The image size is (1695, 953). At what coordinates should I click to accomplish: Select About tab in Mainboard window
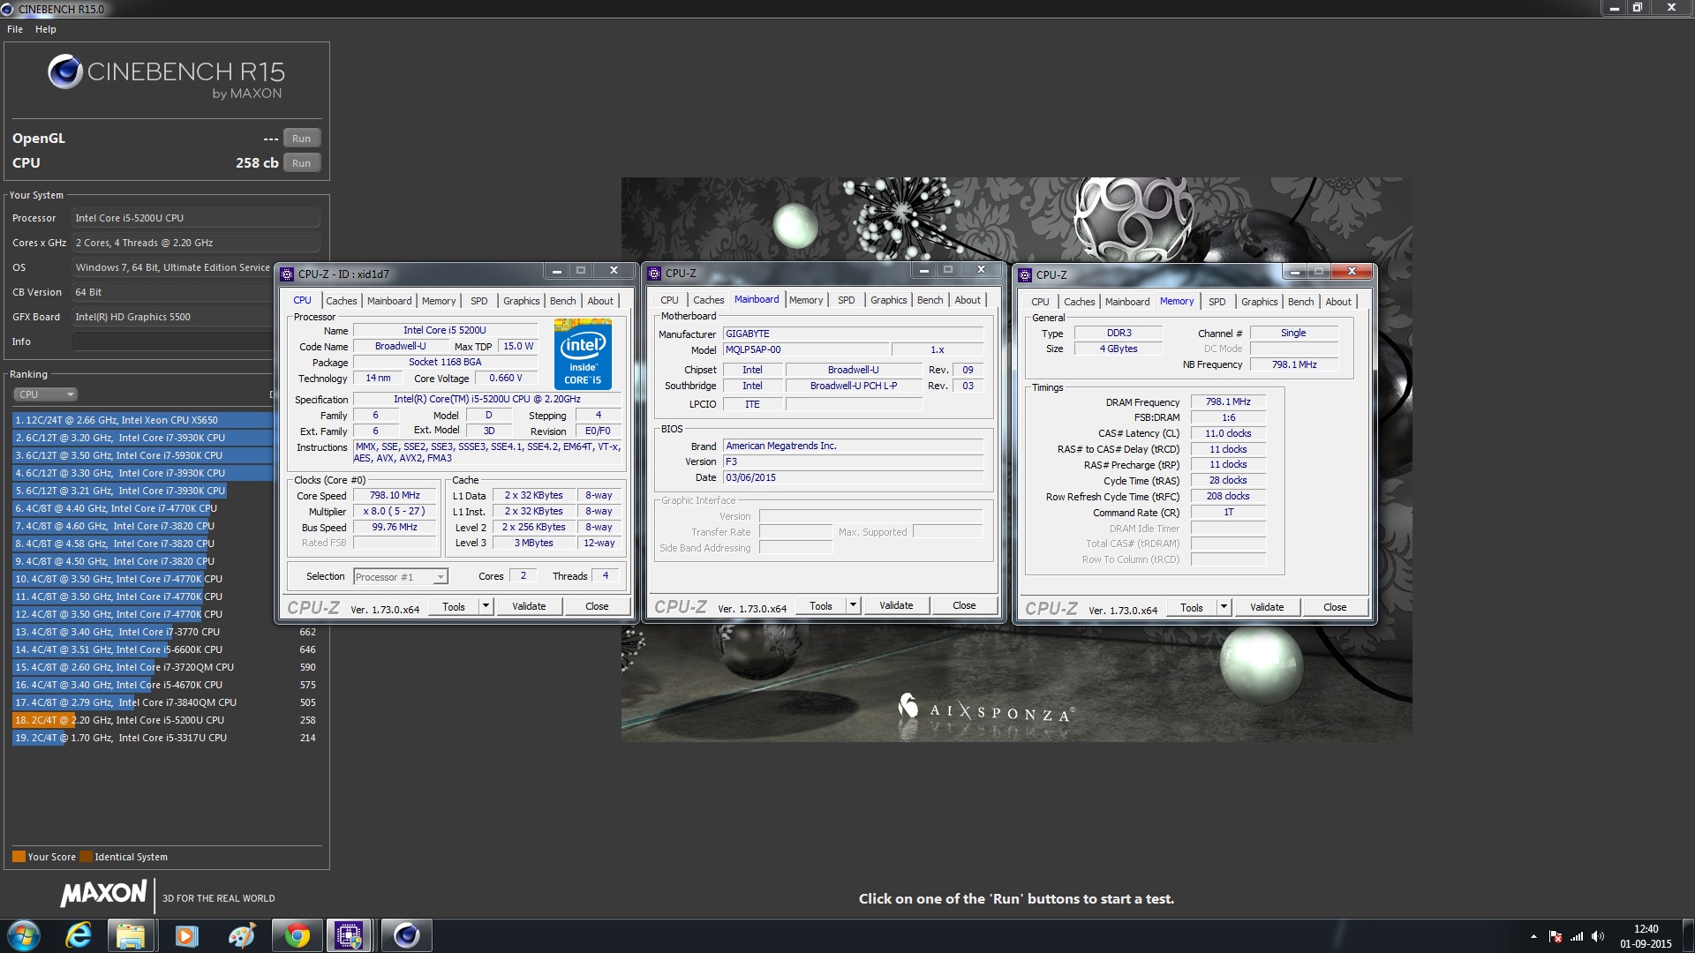coord(968,300)
